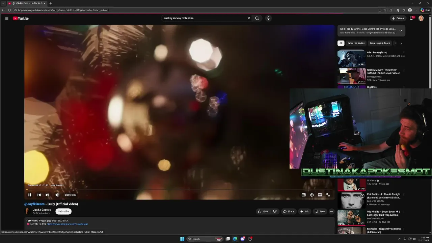Open the YouTube guide hamburger menu
Image resolution: width=432 pixels, height=243 pixels.
click(x=6, y=18)
